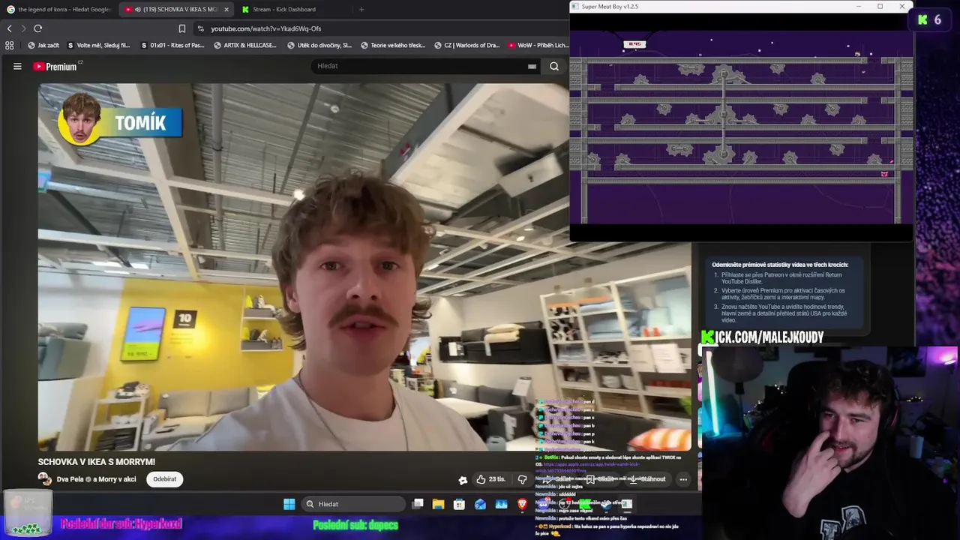The image size is (960, 540).
Task: Open the Teorie velkého třesku bookmark
Action: (x=393, y=45)
